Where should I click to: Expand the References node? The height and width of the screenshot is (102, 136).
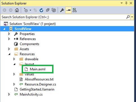point(9,39)
